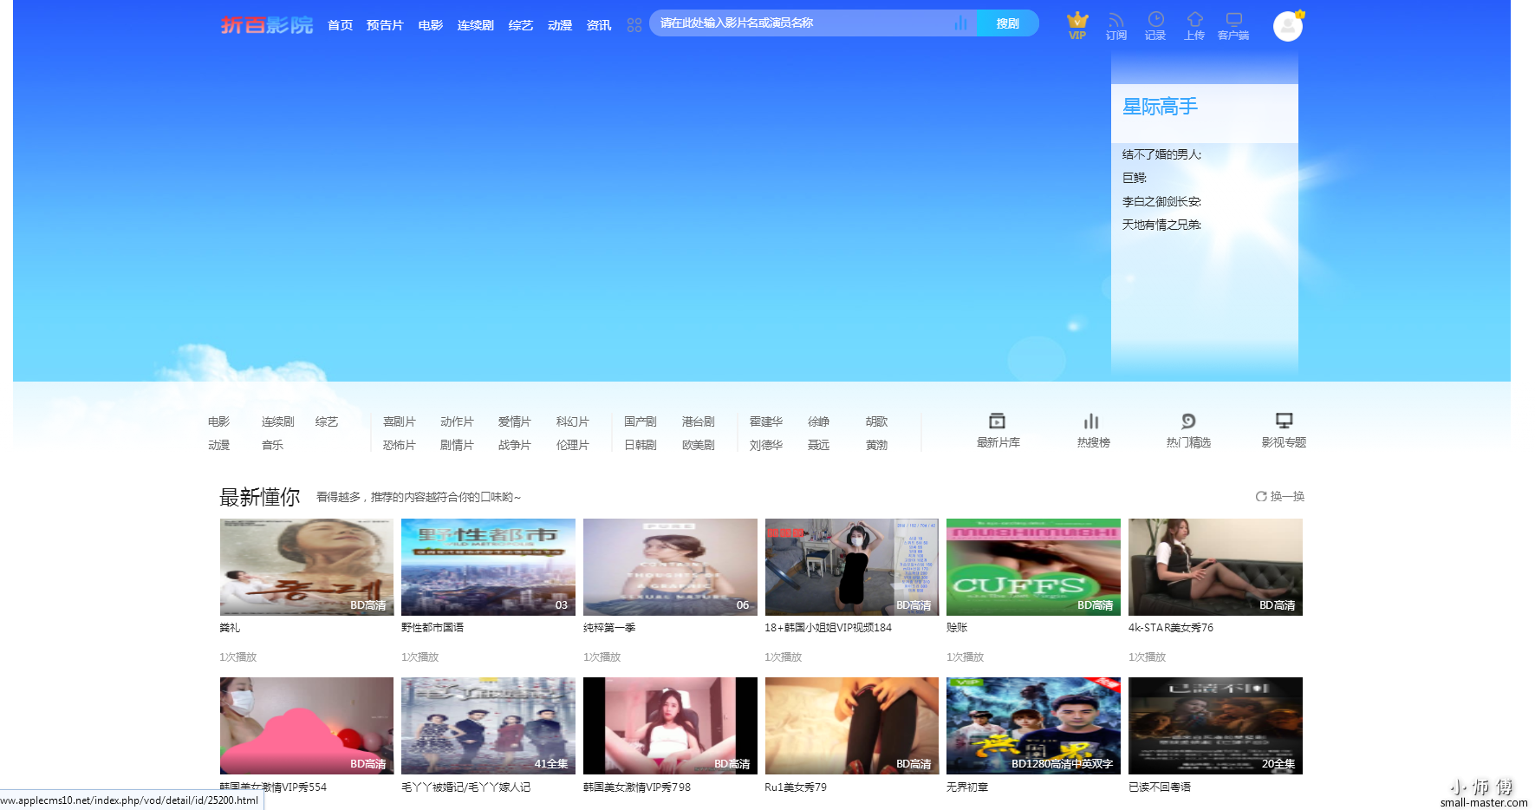Screen dimensions: 1535x810
Task: Click the 折百影院 site logo
Action: [267, 25]
